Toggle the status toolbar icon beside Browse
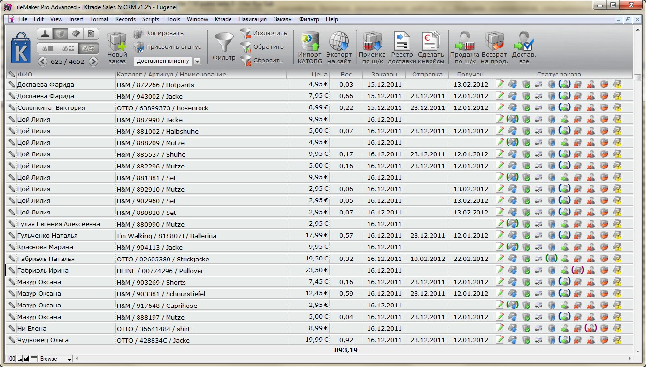The image size is (646, 367). pyautogui.click(x=34, y=359)
